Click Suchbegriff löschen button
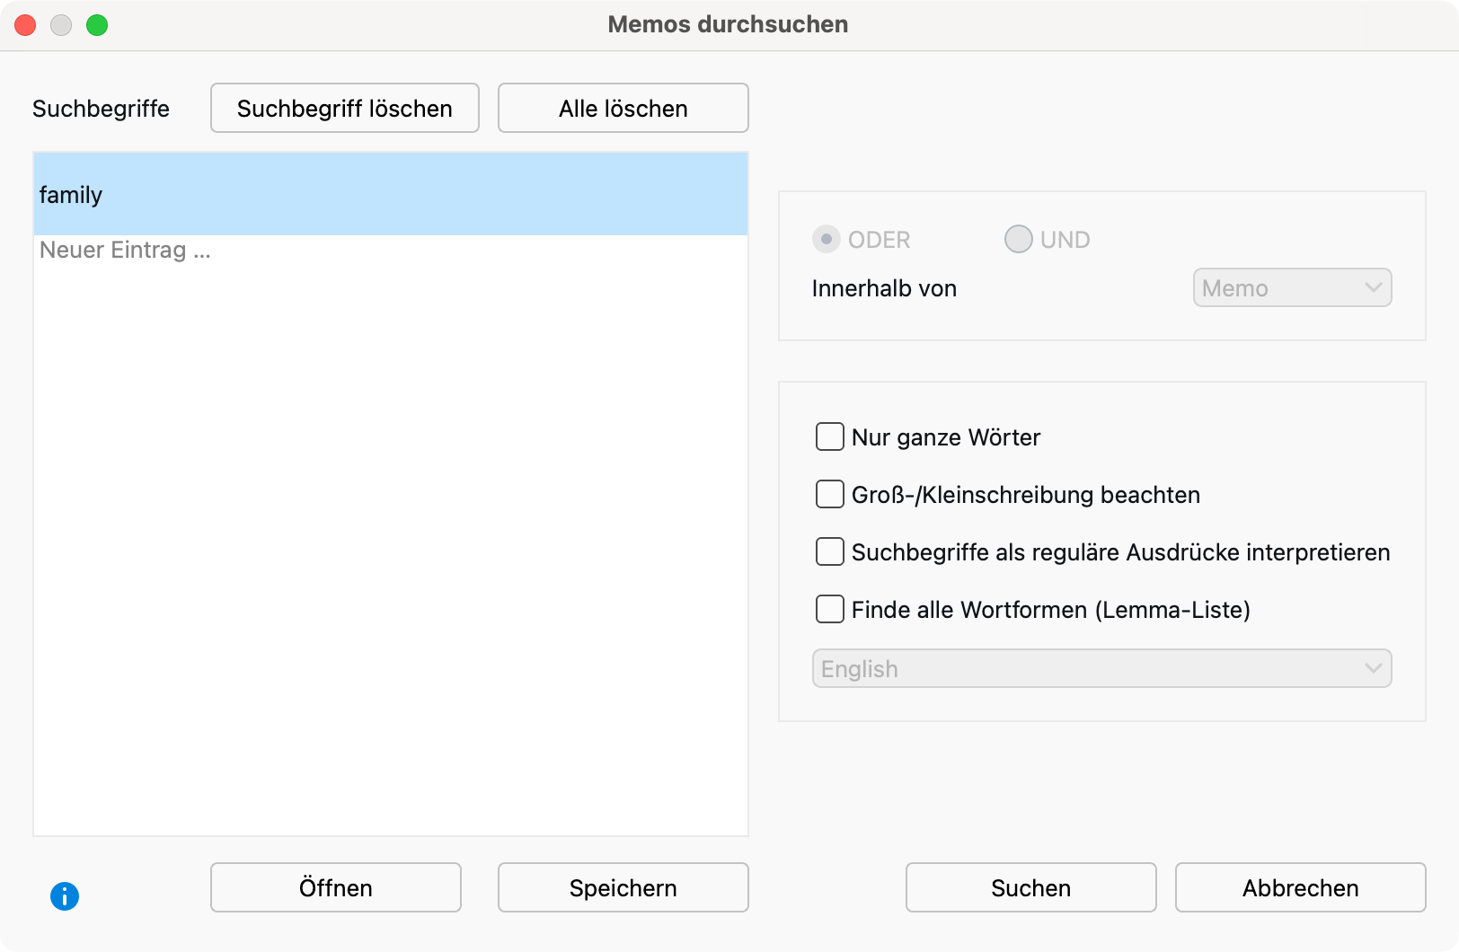1459x952 pixels. 345,108
